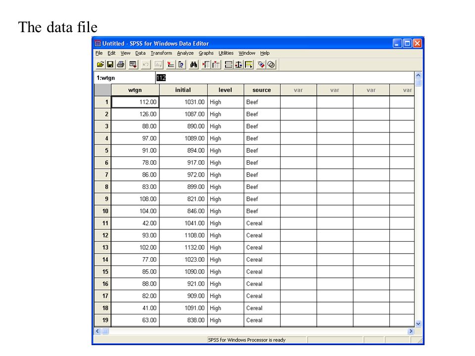475x356 pixels.
Task: Click the cell editor field showing 112
Action: [285, 78]
